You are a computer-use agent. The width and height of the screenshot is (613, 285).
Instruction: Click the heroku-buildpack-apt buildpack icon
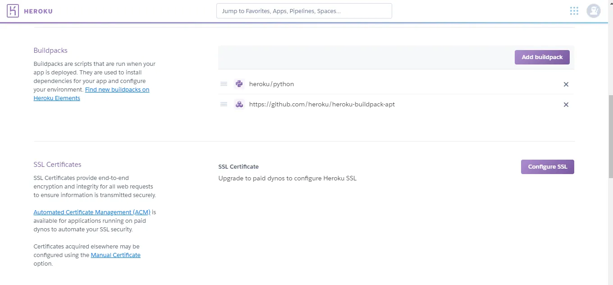239,104
